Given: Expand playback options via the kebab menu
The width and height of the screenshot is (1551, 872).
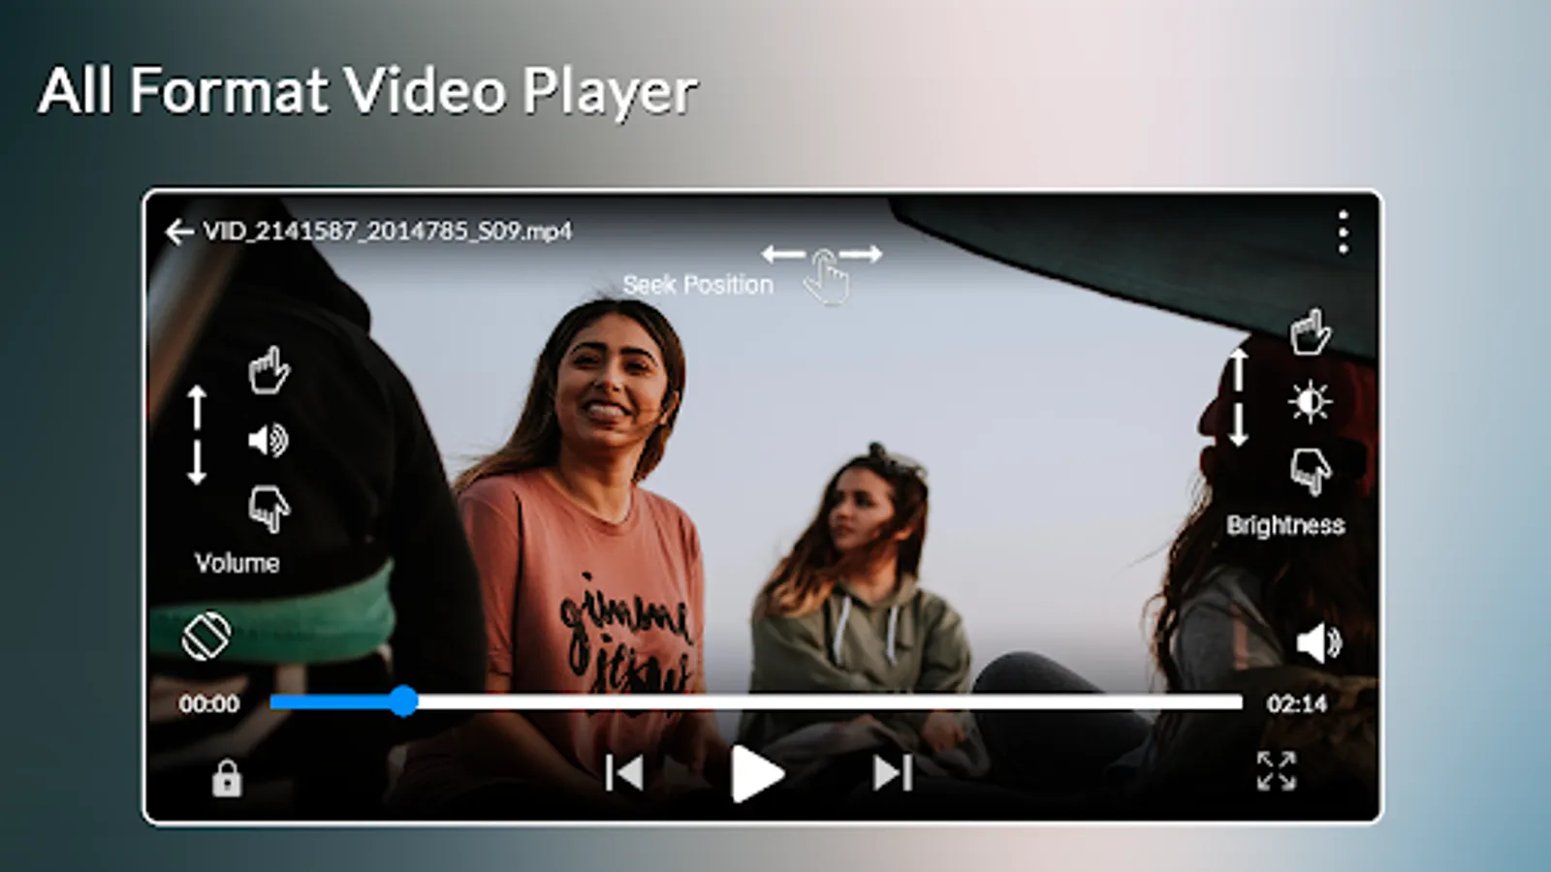Looking at the screenshot, I should click(x=1343, y=231).
